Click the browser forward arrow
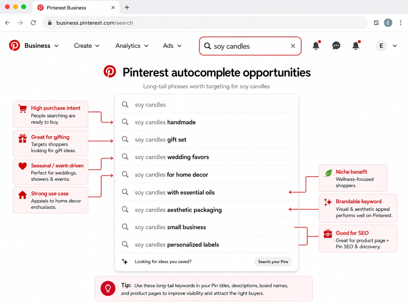408x305 pixels. [20, 23]
